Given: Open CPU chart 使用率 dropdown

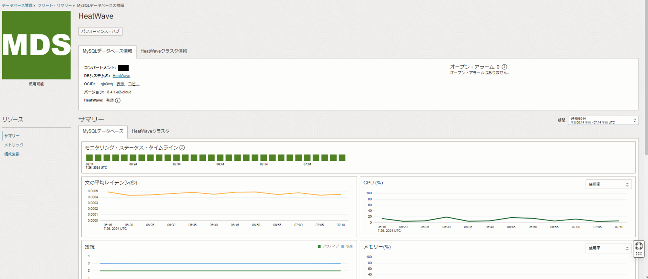Looking at the screenshot, I should [x=609, y=184].
